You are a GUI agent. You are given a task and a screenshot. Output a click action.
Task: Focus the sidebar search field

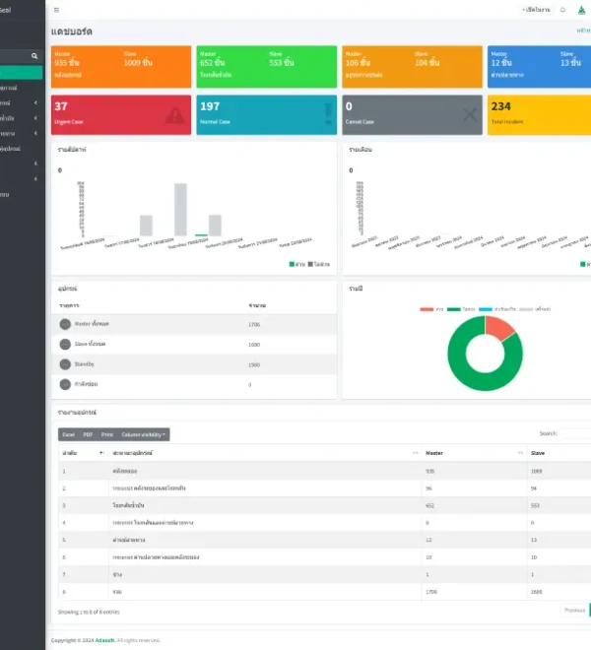[x=15, y=56]
